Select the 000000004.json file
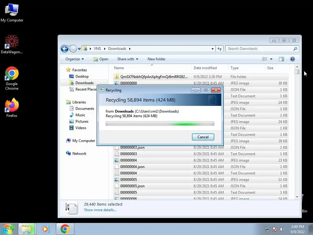The width and height of the screenshot is (313, 235). tap(201, 167)
